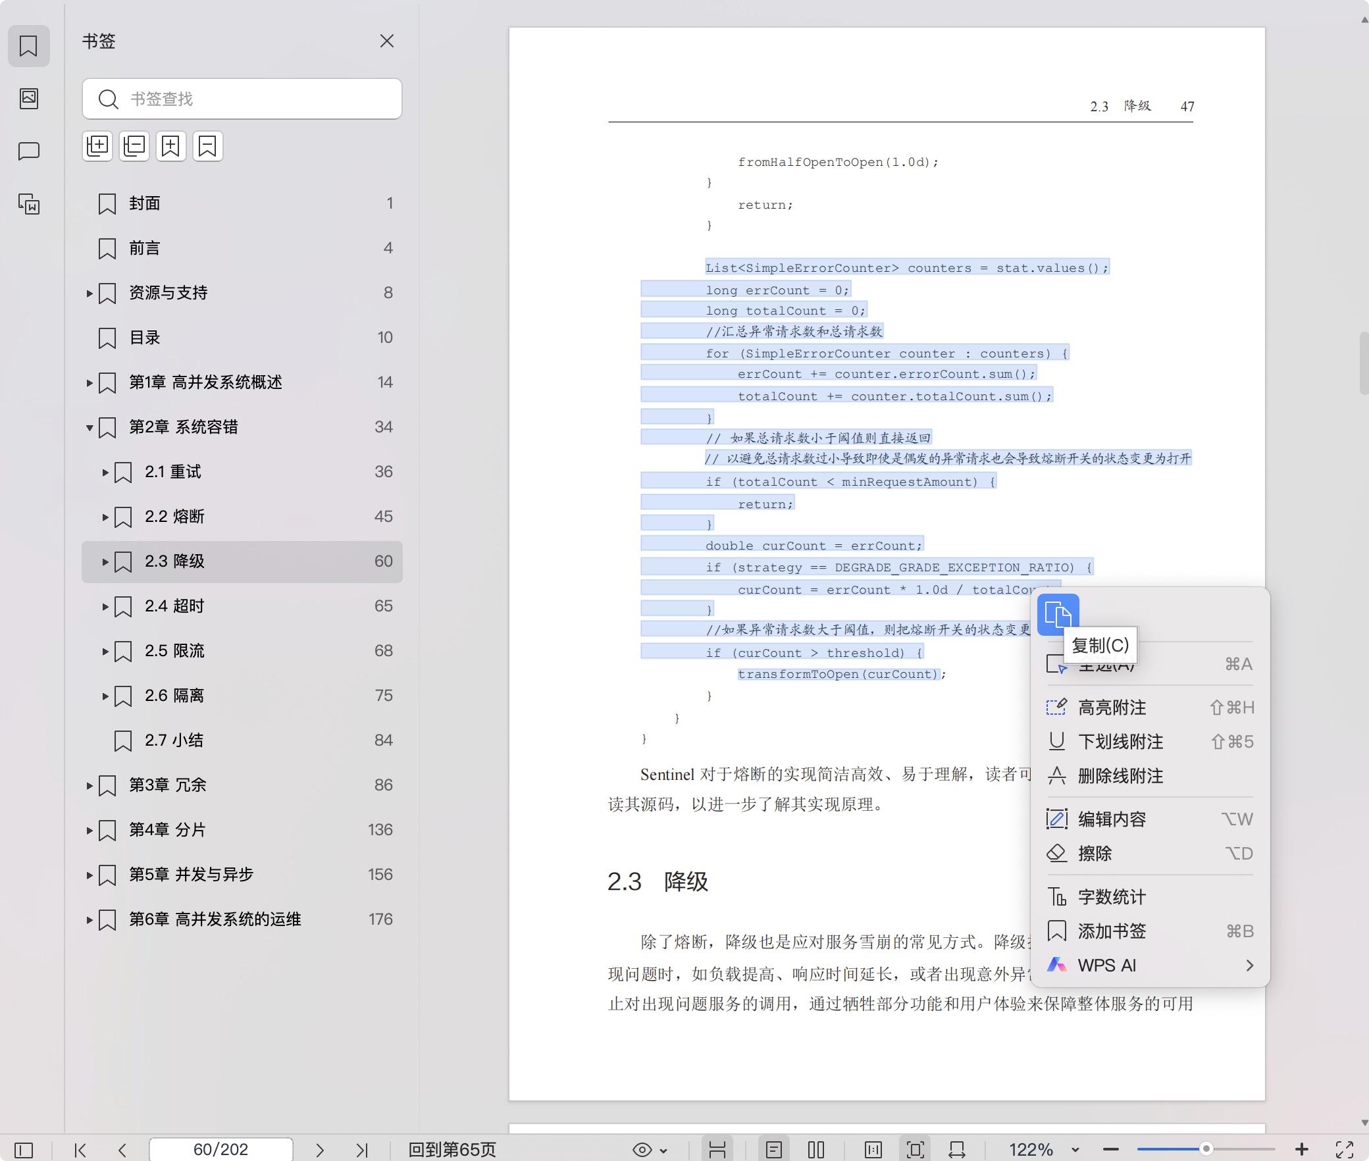This screenshot has width=1369, height=1161.
Task: Toggle the navigation sidebar panel button
Action: click(x=24, y=1150)
